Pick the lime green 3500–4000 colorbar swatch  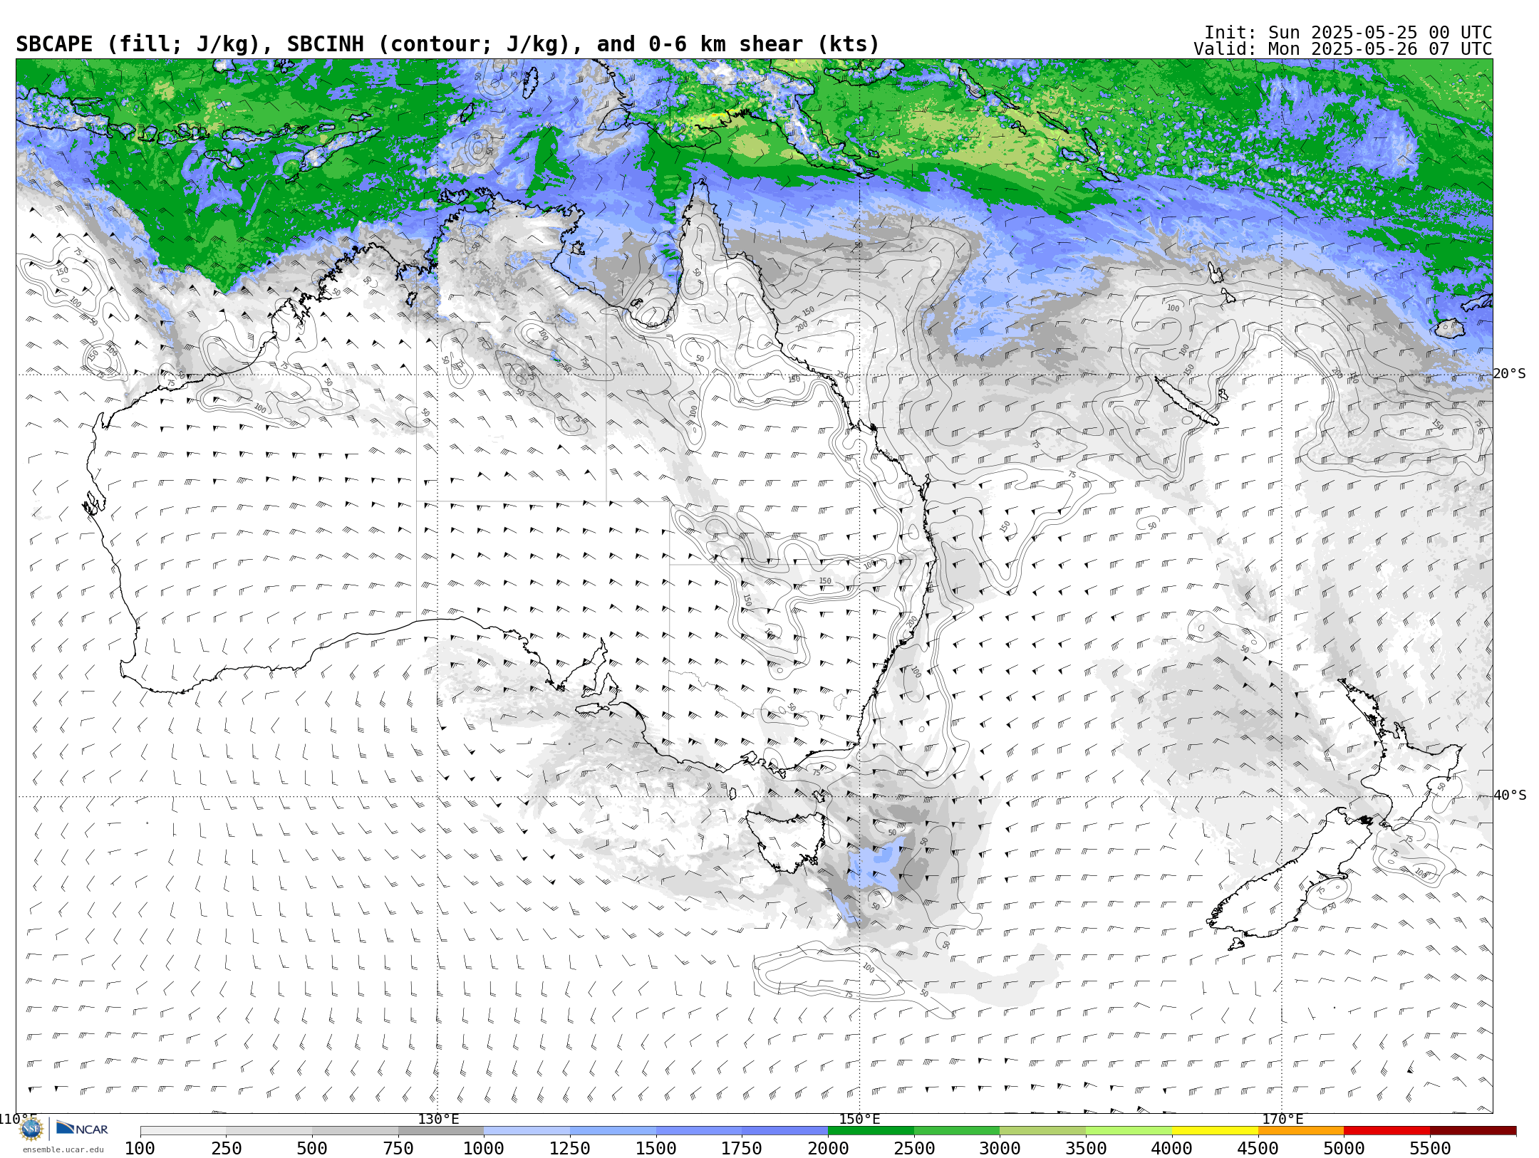[1129, 1131]
